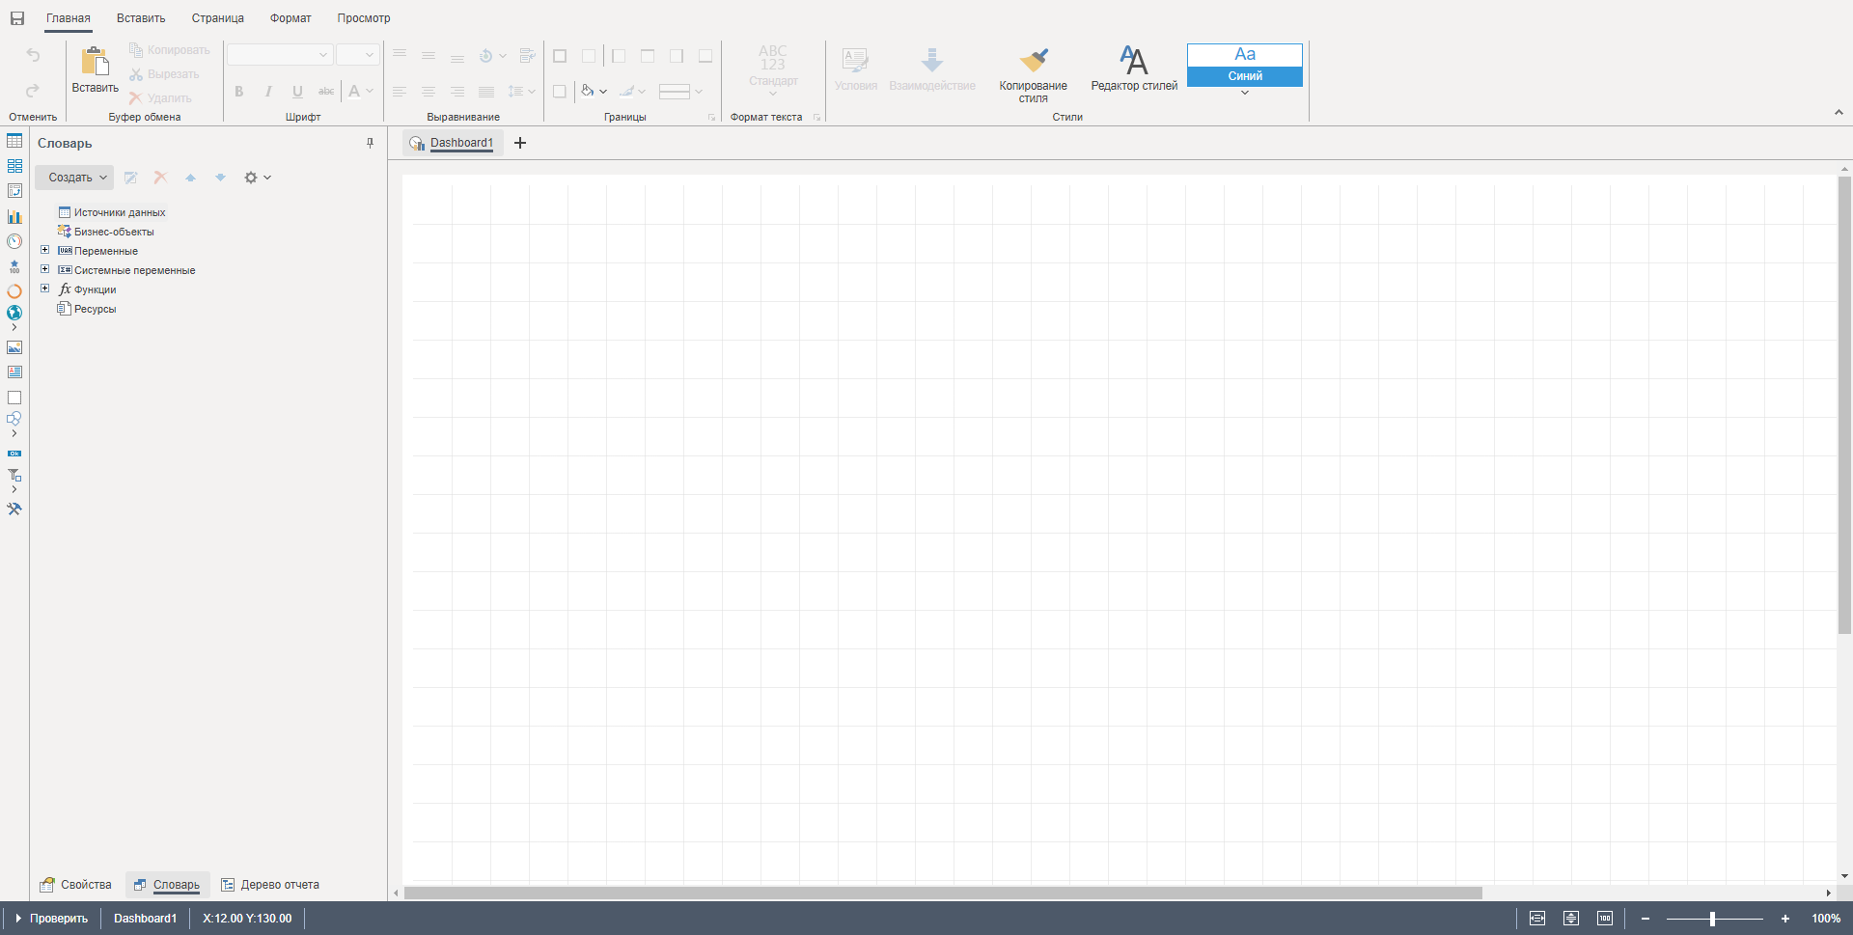Click the Style Copy paintbrush icon
The height and width of the screenshot is (935, 1853).
1033,62
